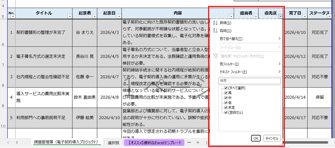
Task: Open filter dropdown for 内容 column
Action: pos(231,17)
